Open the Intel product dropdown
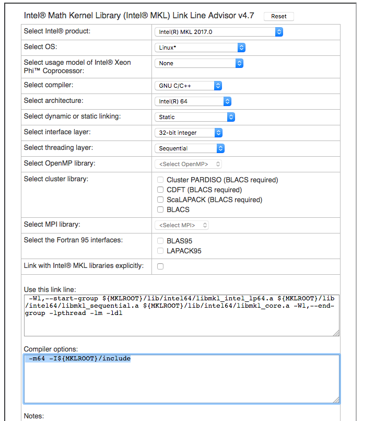The height and width of the screenshot is (421, 375). tap(219, 32)
